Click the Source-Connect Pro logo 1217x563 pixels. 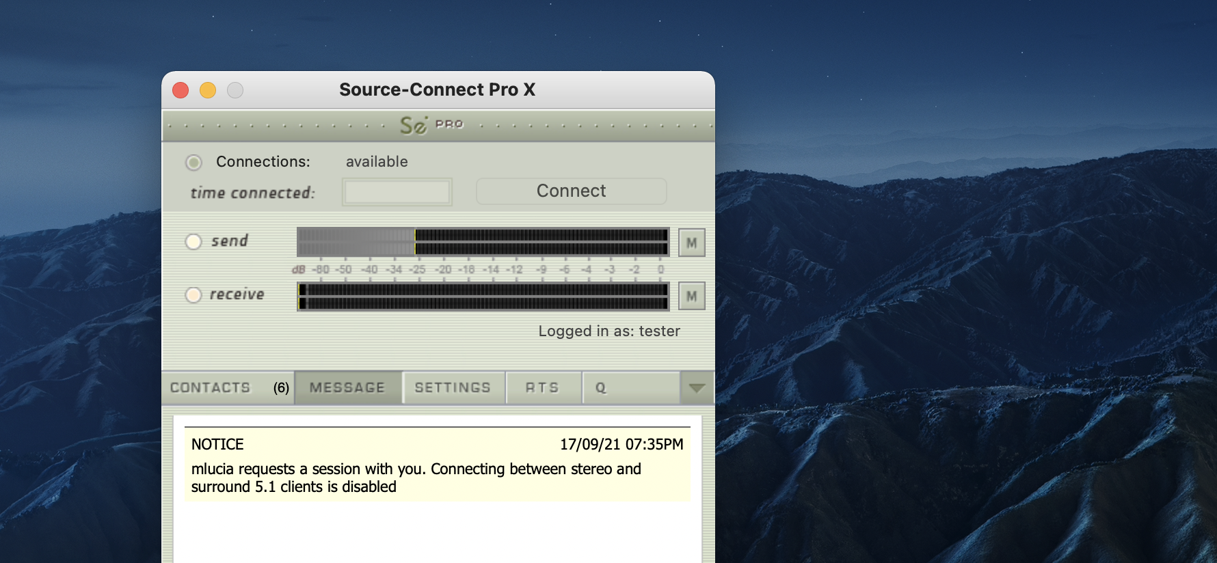pos(431,125)
